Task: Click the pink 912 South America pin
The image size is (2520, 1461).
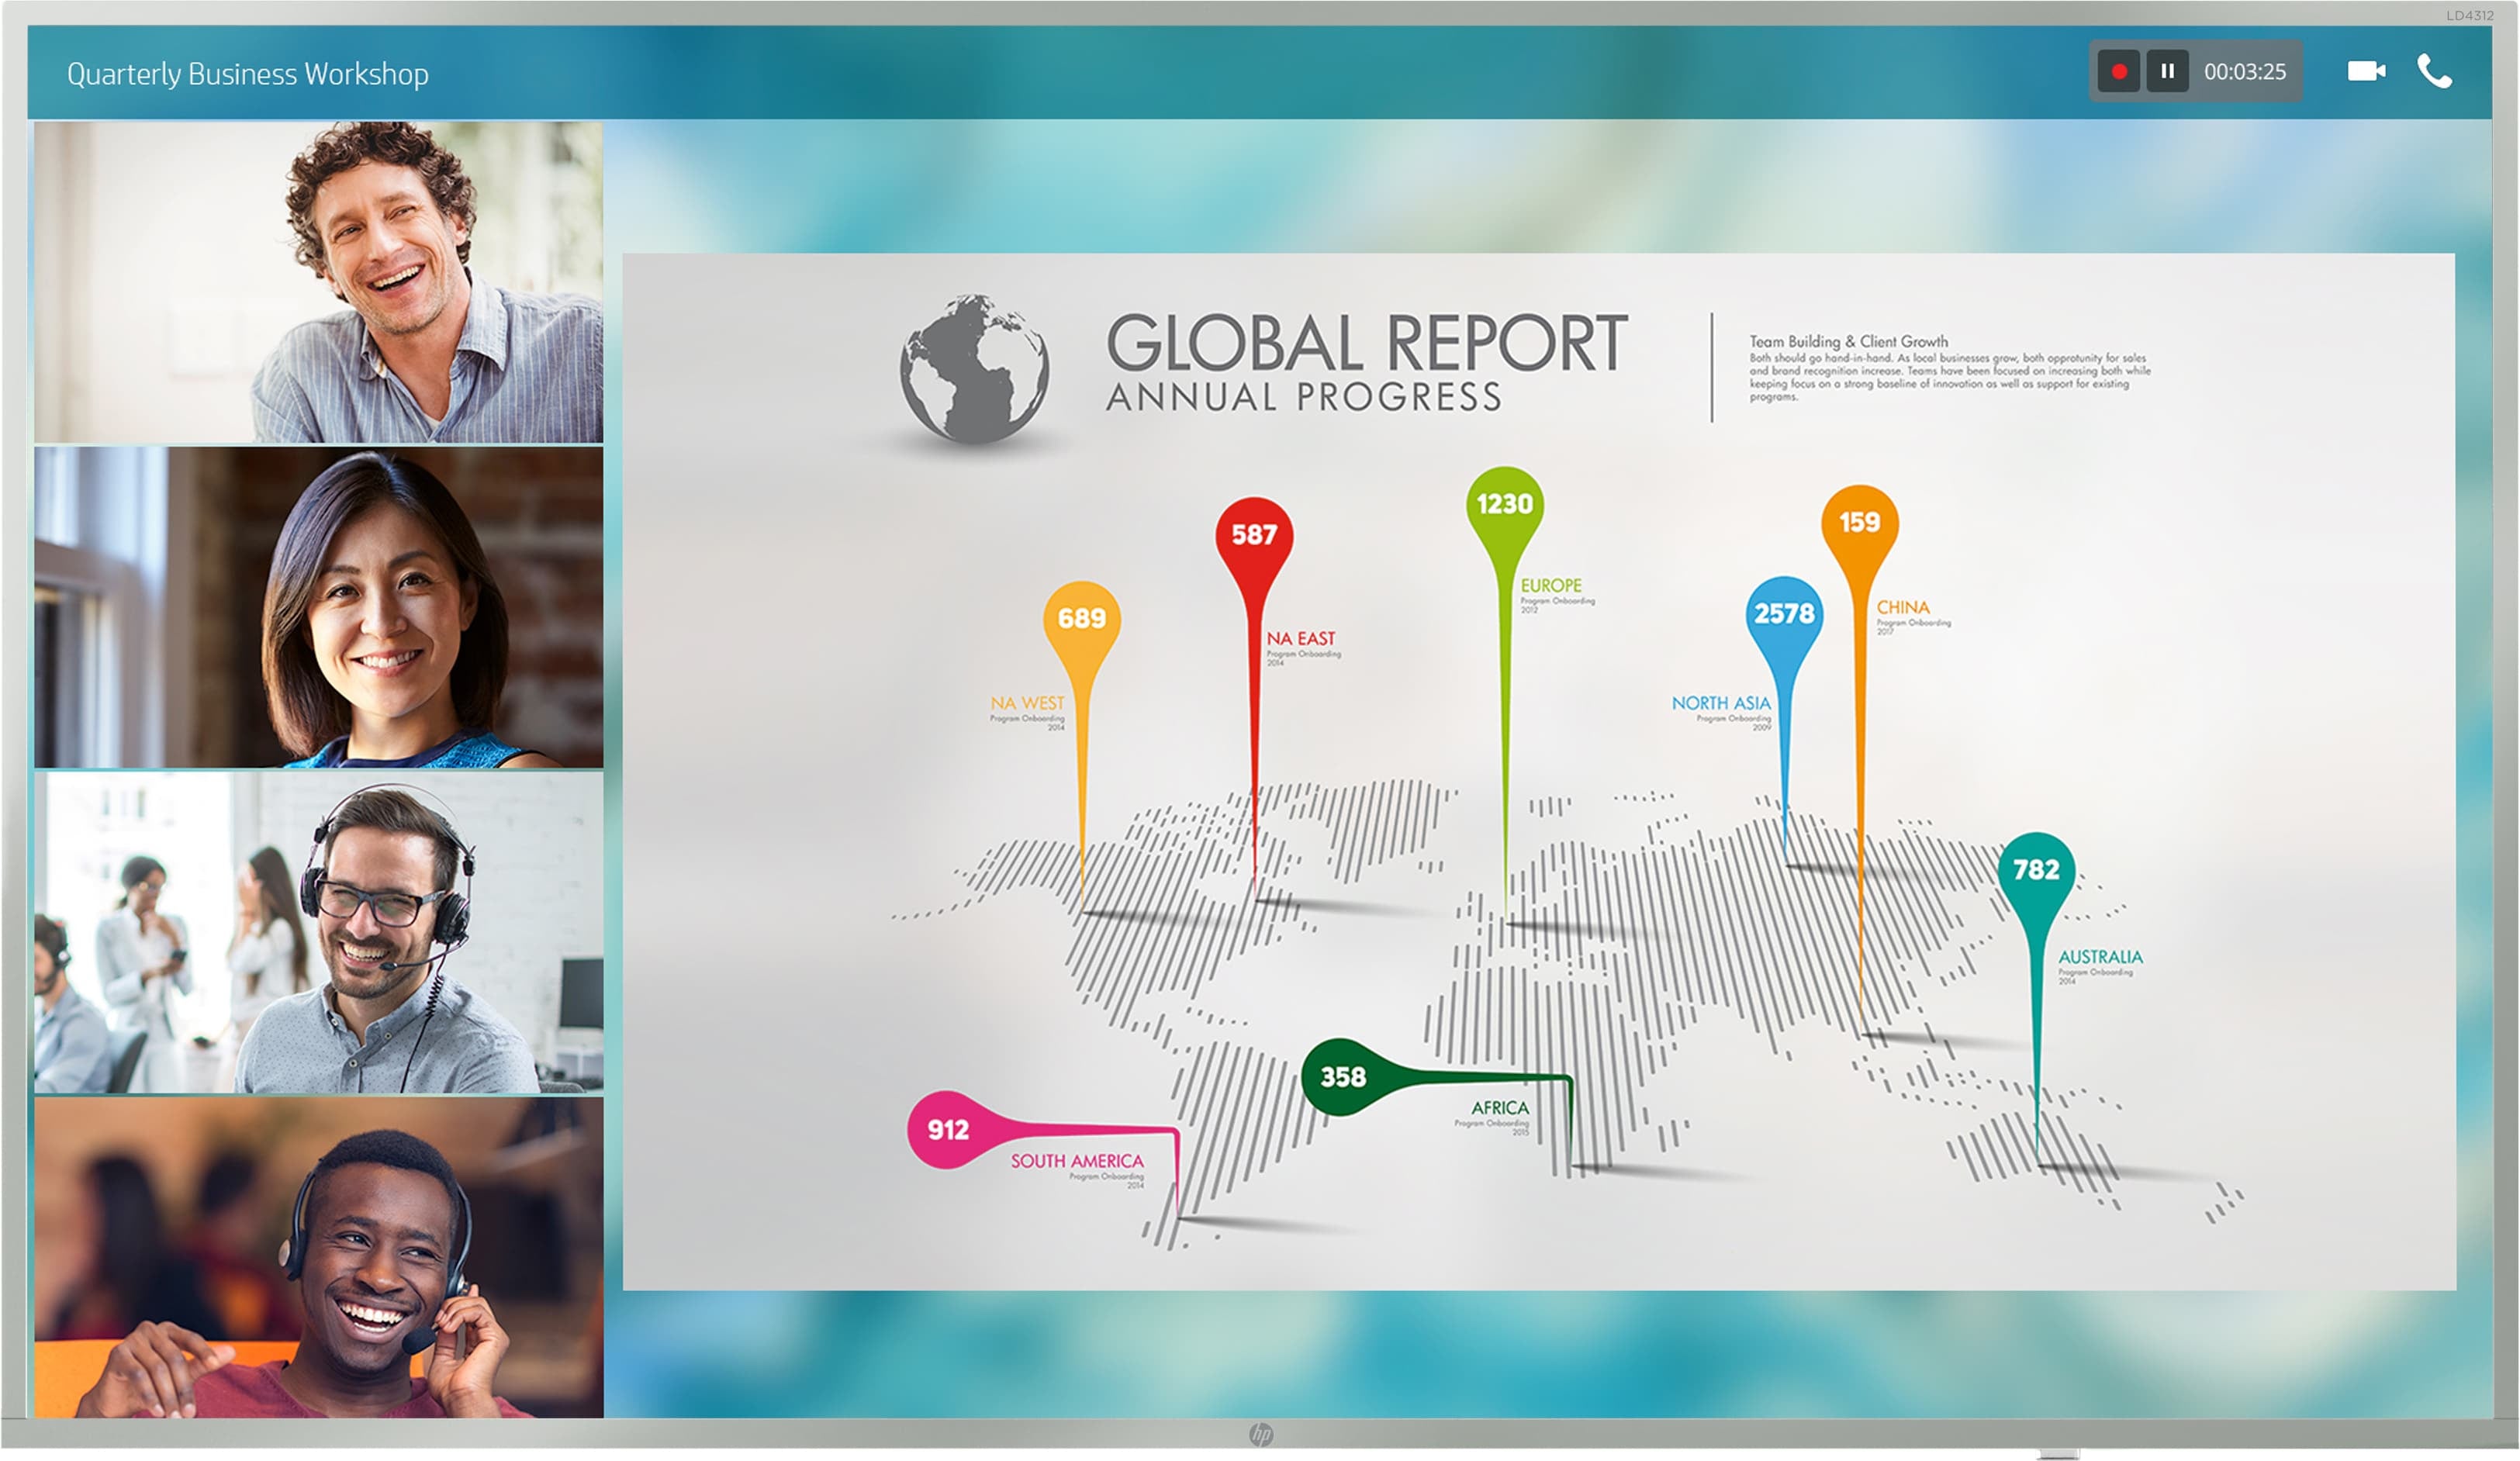Action: (947, 1129)
